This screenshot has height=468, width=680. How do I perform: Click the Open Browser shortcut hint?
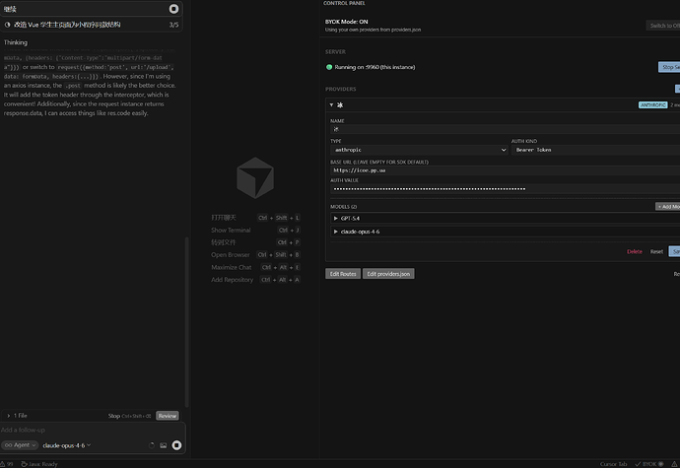point(255,254)
